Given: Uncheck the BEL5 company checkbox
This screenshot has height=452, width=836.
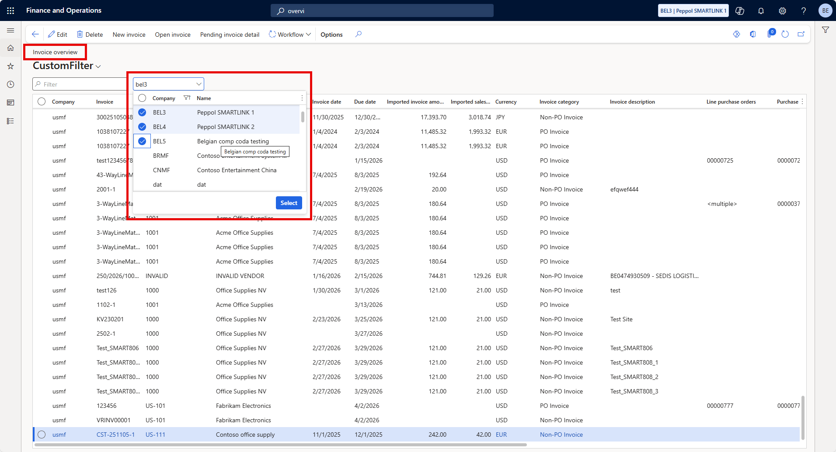Looking at the screenshot, I should [142, 141].
